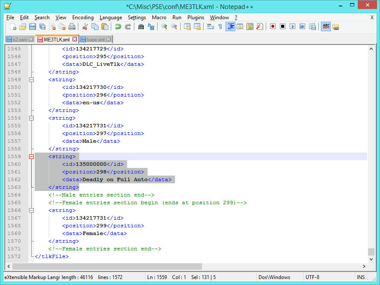Image resolution: width=380 pixels, height=285 pixels.
Task: Toggle the indent guide button
Action: pyautogui.click(x=230, y=26)
